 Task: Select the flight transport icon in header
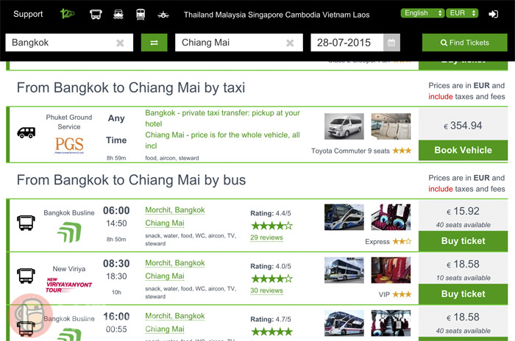click(x=163, y=15)
